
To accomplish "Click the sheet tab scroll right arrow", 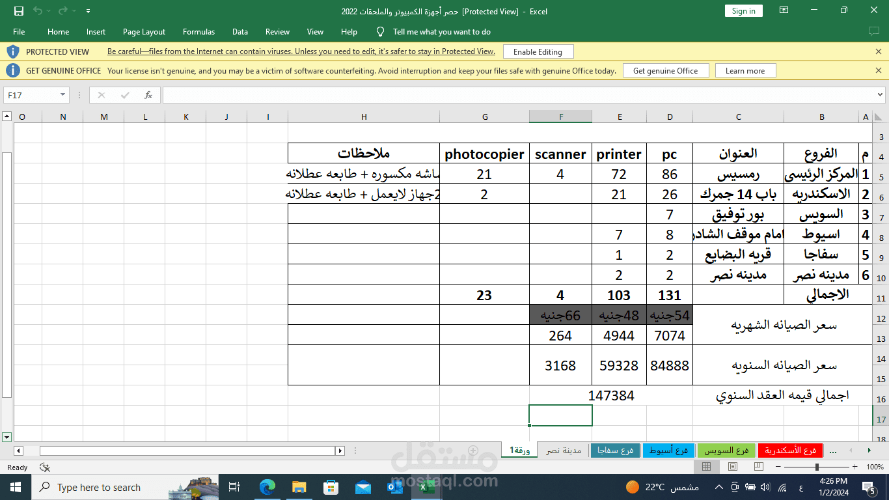I will (x=869, y=450).
